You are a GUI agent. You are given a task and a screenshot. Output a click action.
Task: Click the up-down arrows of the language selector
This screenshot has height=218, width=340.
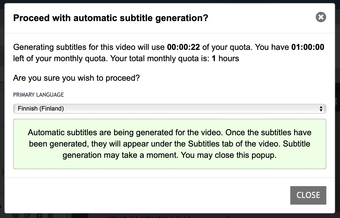(x=321, y=108)
